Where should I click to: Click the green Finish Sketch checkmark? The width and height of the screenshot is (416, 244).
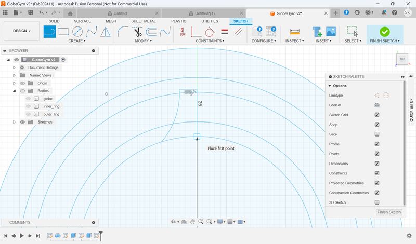(384, 32)
